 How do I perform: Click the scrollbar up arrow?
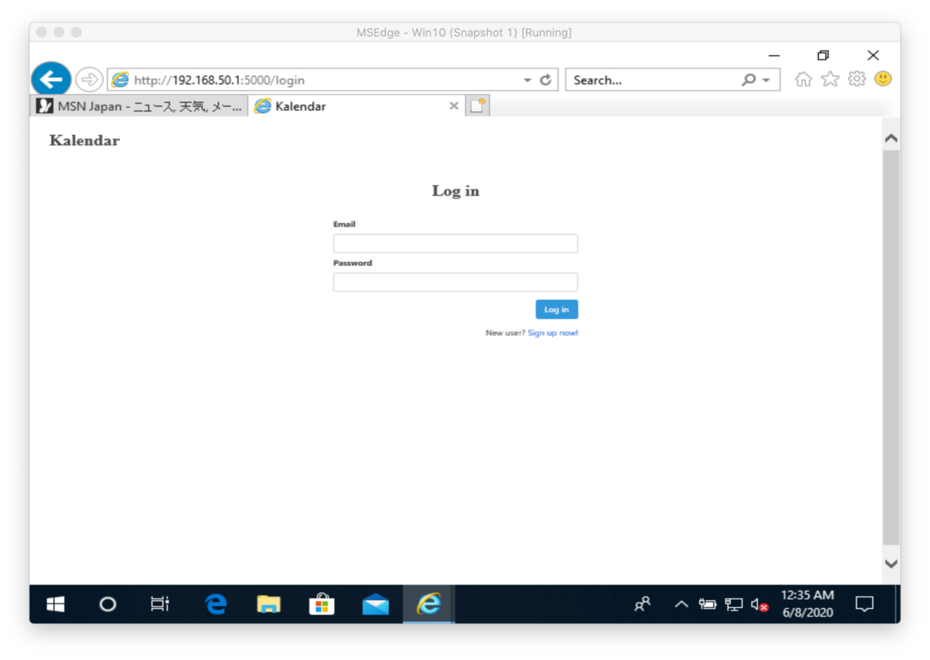click(891, 138)
